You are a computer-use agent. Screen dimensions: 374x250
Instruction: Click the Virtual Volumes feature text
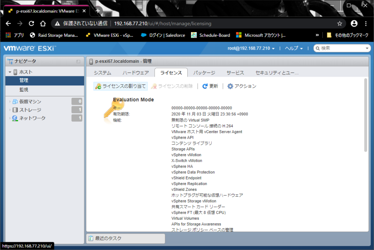click(185, 218)
